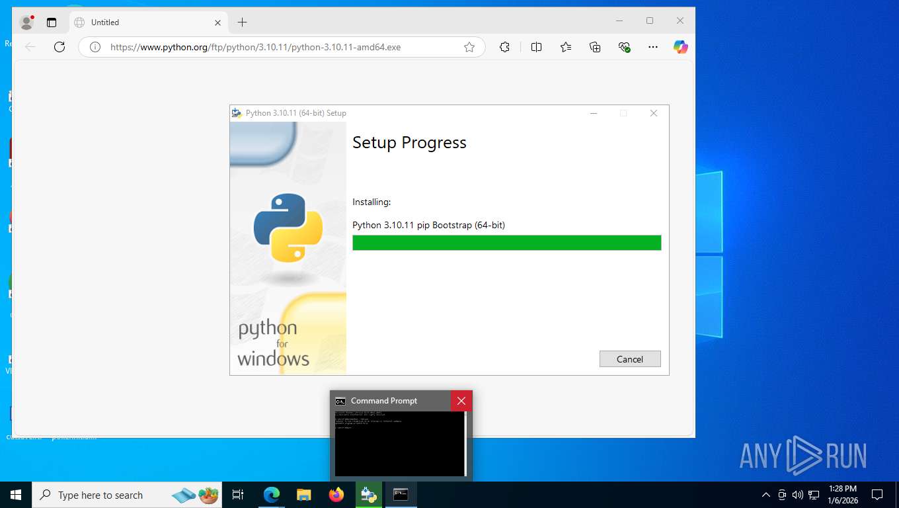Click search highlights icon in search box

coord(196,495)
